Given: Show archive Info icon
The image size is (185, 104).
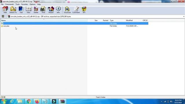Looking at the screenshot, I should click(58, 10).
